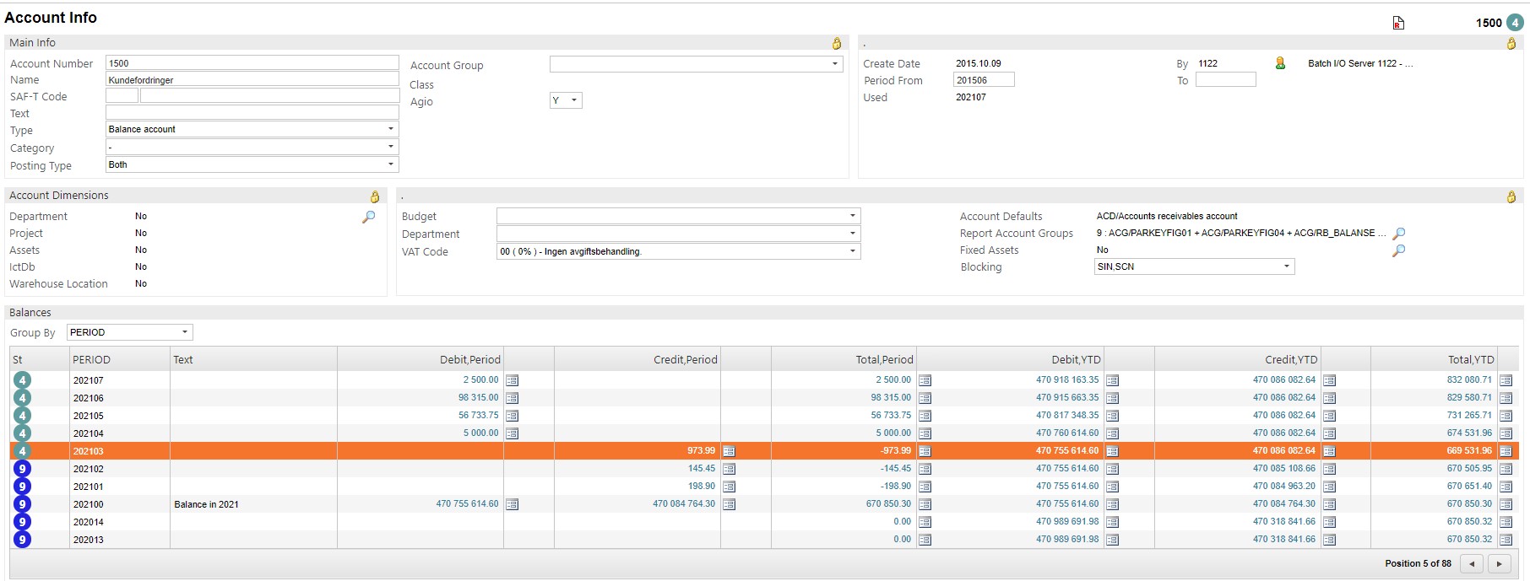Expand the Account Group dropdown
1530x581 pixels.
click(x=834, y=64)
